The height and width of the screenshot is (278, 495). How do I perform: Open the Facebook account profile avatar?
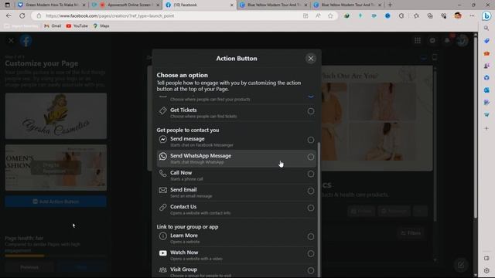point(463,40)
